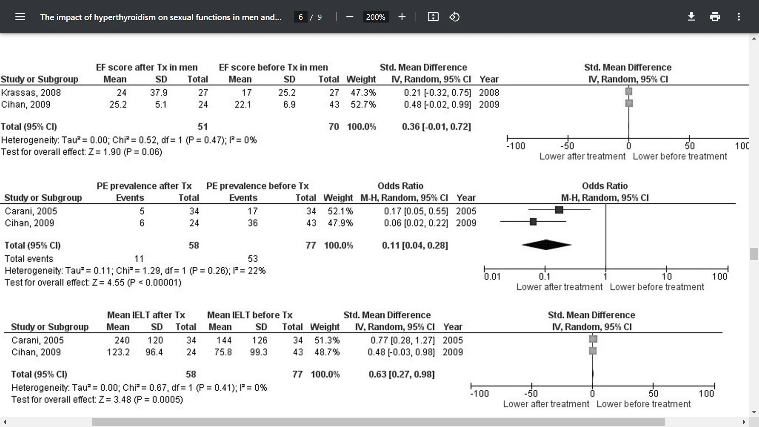This screenshot has height=427, width=759.
Task: Click 'Test for overall effect: Z = 4.55' line
Action: pos(93,283)
